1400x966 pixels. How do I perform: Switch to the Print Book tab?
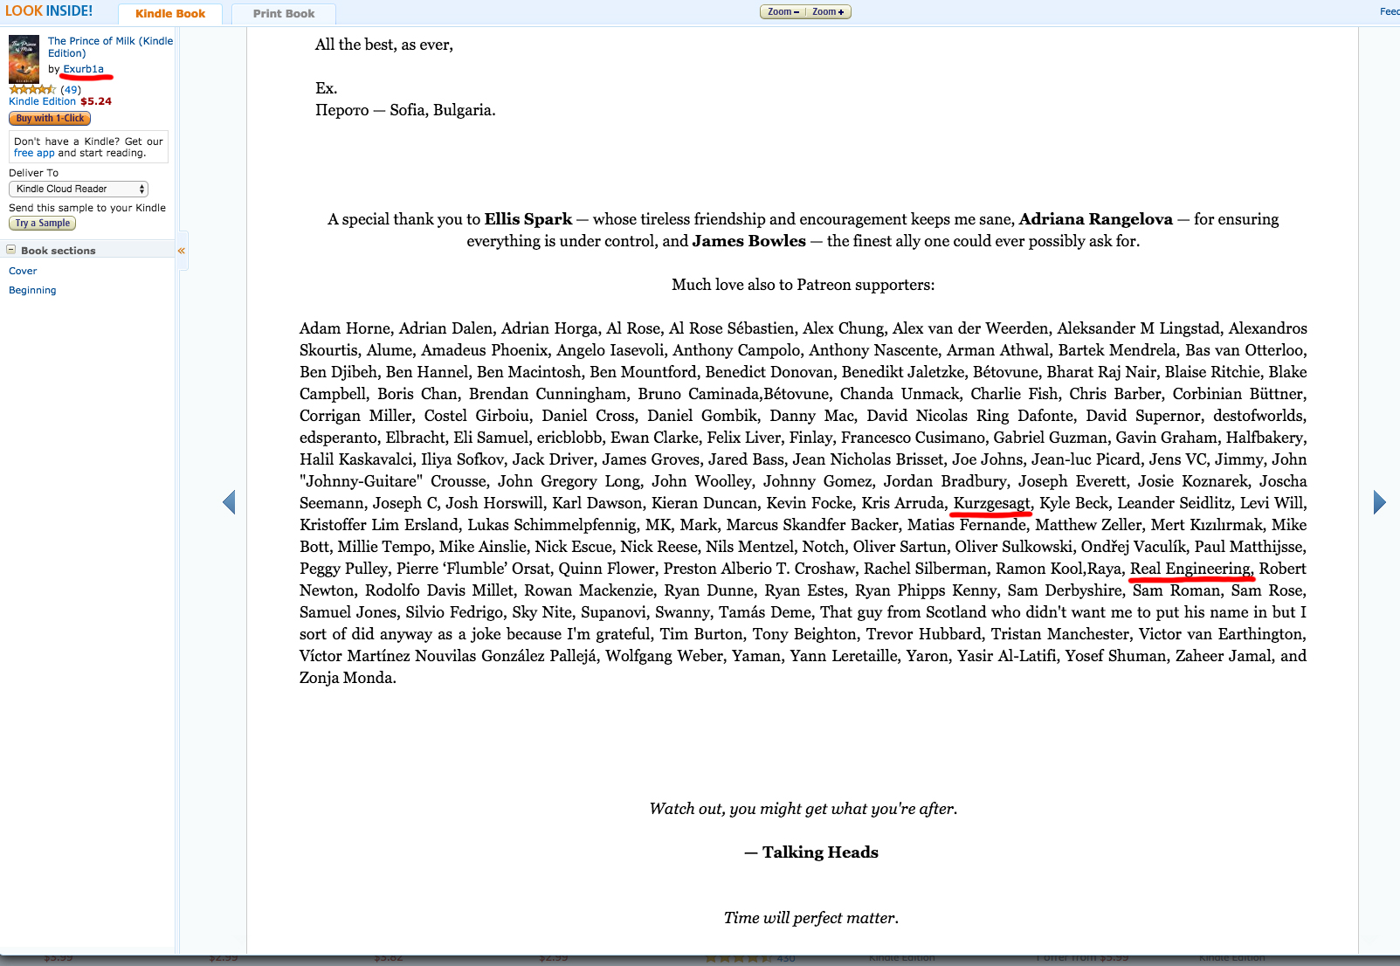point(284,14)
